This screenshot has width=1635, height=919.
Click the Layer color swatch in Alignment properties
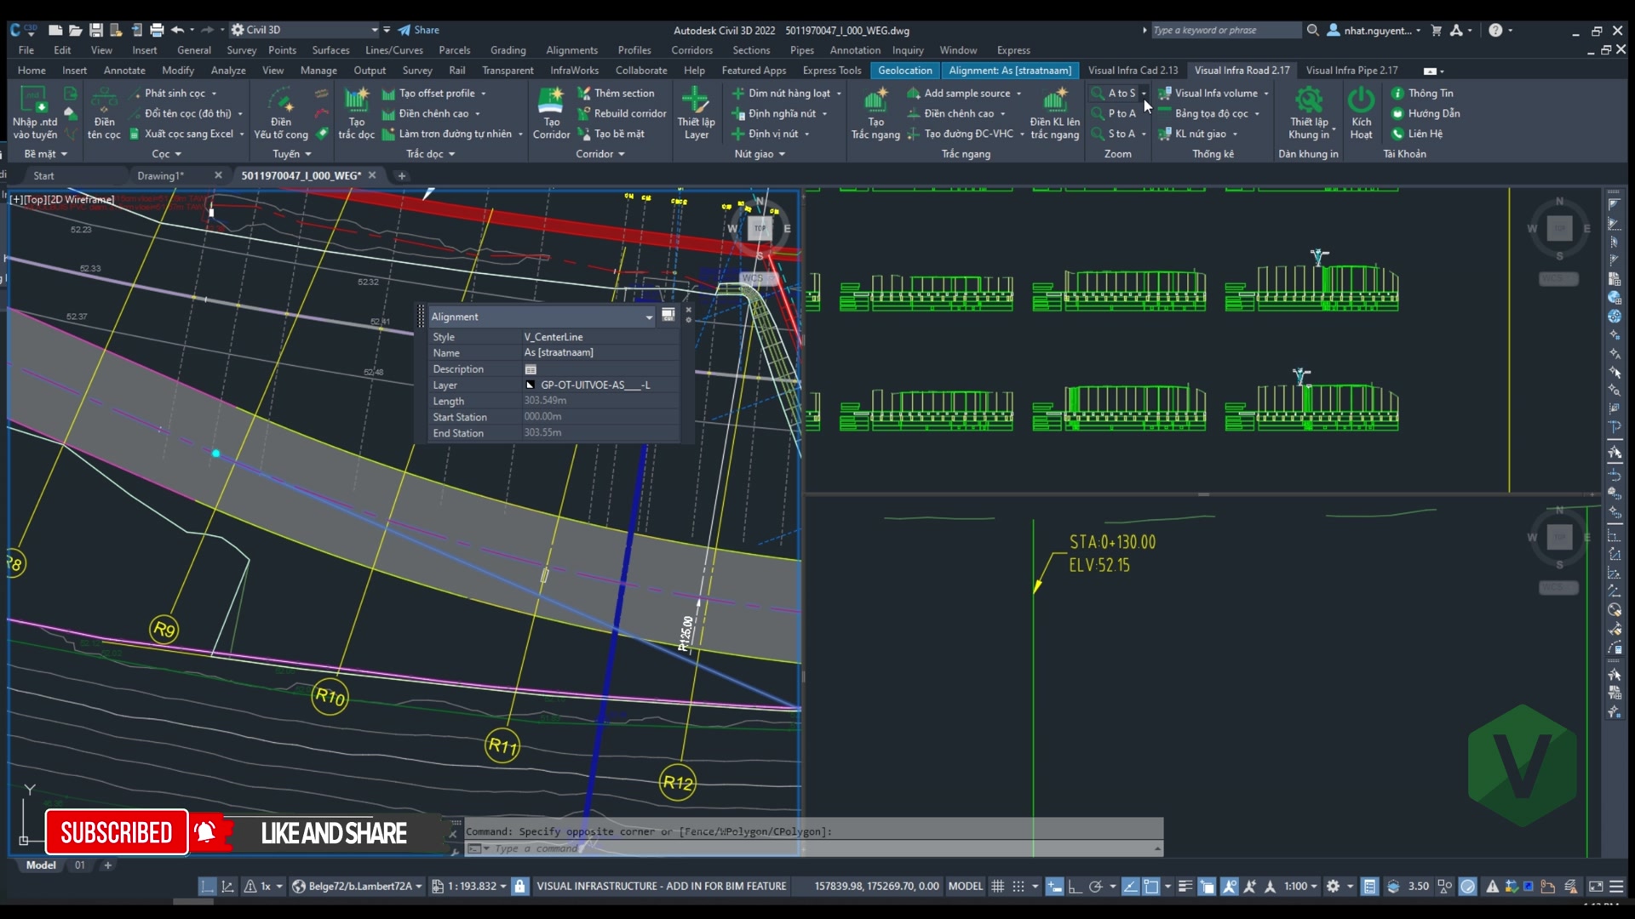[x=530, y=385]
